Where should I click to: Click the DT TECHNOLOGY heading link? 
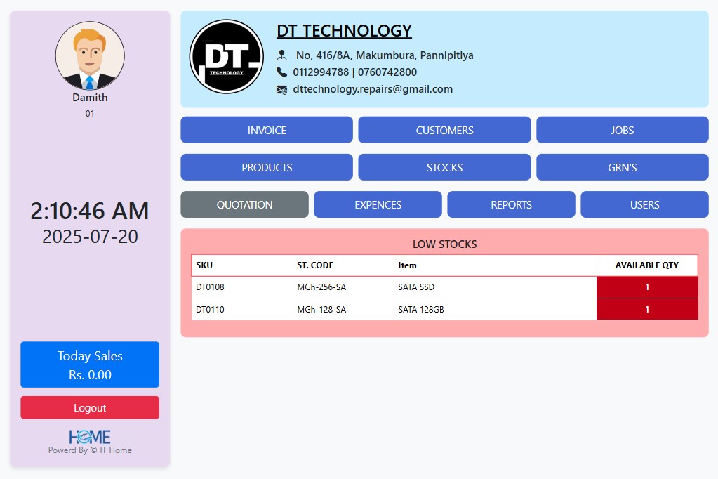[x=344, y=31]
